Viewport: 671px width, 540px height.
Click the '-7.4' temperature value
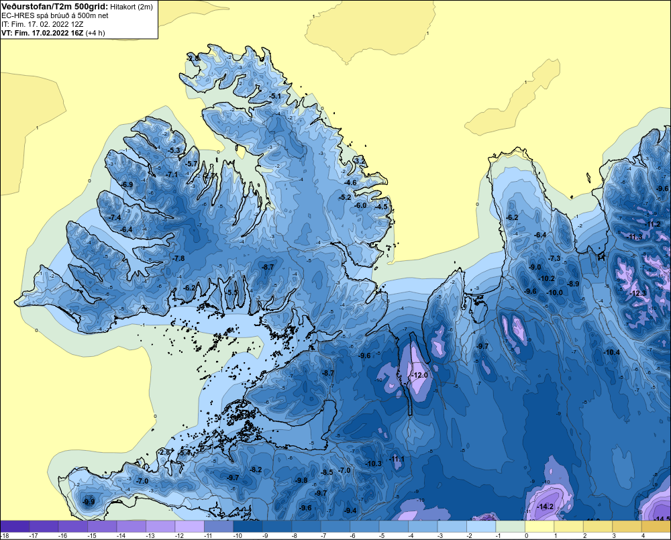(x=115, y=217)
